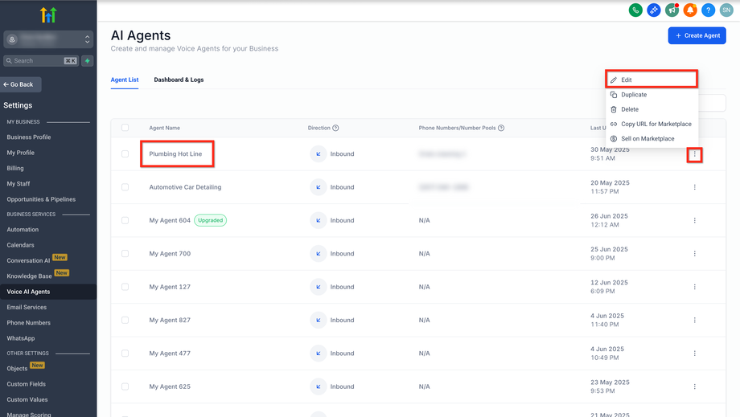Screen dimensions: 740x417
Task: Click the blue sparkle AI icon
Action: coord(654,10)
